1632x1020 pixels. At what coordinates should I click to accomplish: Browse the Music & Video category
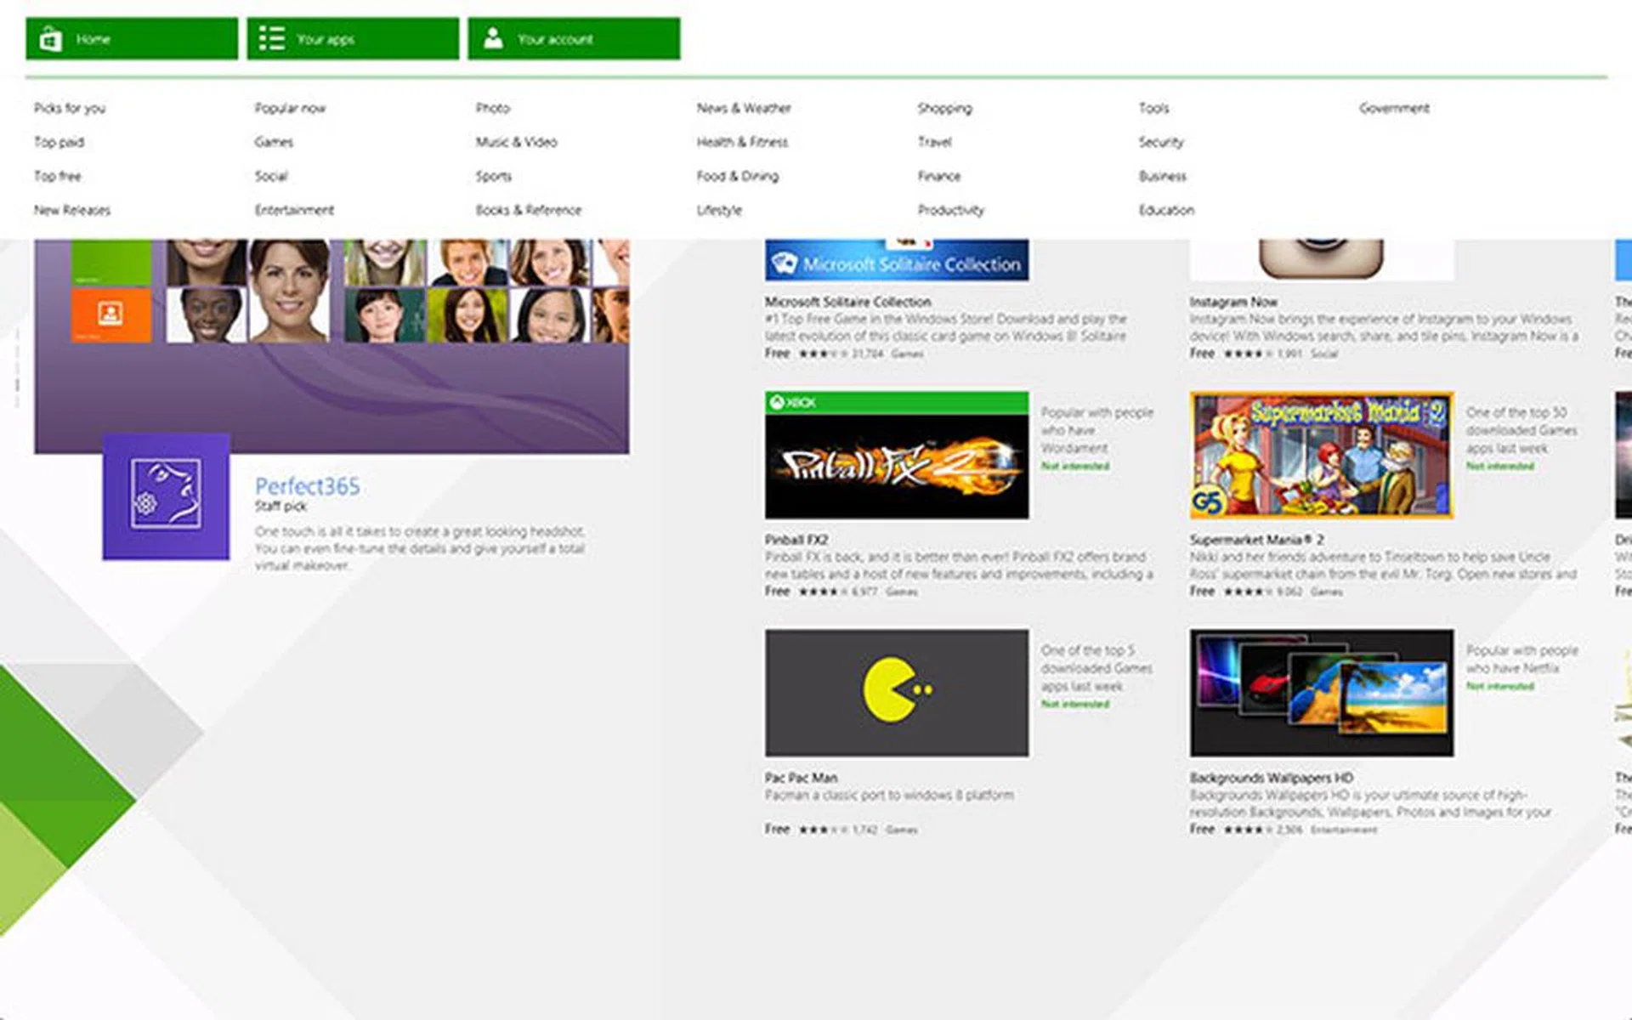516,142
